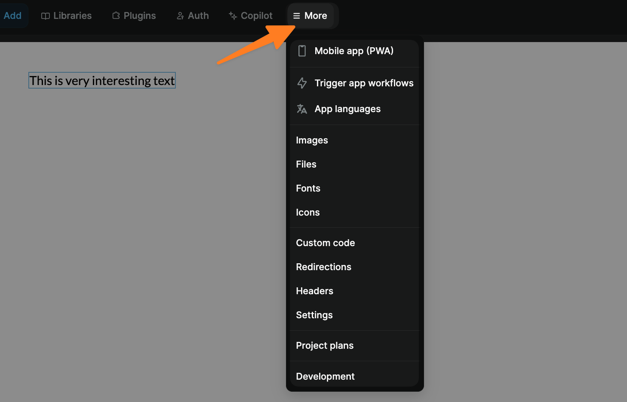Click the book icon on the Libraries button
The height and width of the screenshot is (402, 627).
pos(45,15)
